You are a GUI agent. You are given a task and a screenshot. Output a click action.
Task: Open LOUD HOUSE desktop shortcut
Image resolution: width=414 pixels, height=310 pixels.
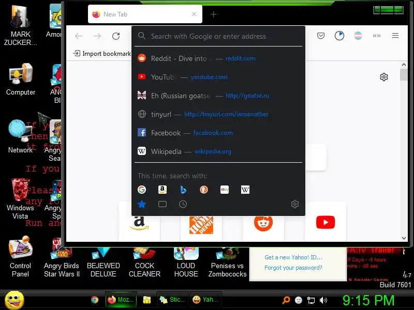coord(186,262)
